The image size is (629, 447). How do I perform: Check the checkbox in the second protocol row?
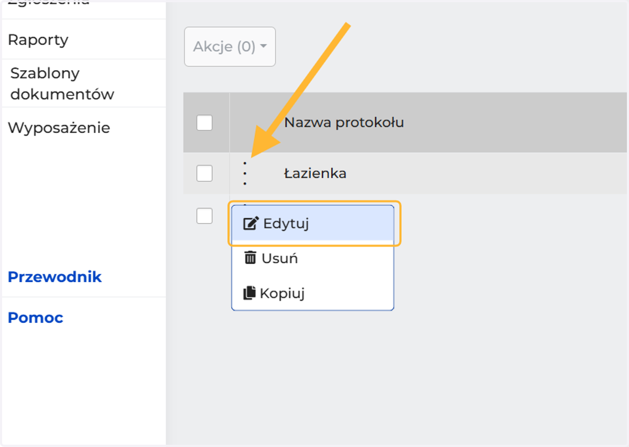[204, 216]
